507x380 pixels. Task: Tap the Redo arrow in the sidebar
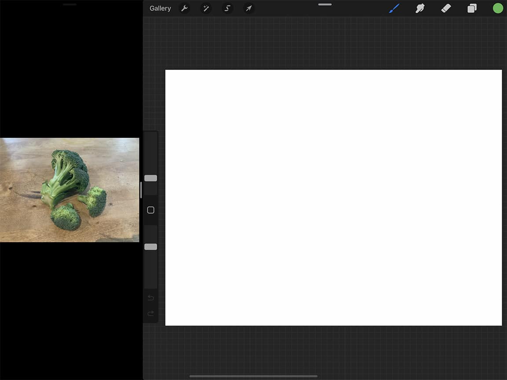(x=151, y=314)
